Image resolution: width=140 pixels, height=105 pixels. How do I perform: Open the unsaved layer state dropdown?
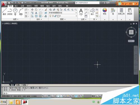coord(63,13)
